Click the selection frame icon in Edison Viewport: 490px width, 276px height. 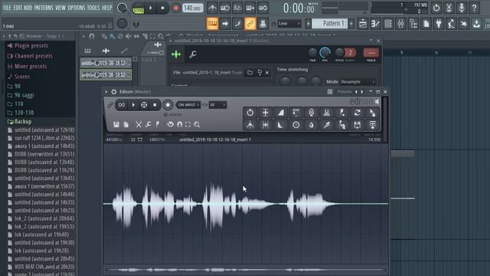(188, 124)
